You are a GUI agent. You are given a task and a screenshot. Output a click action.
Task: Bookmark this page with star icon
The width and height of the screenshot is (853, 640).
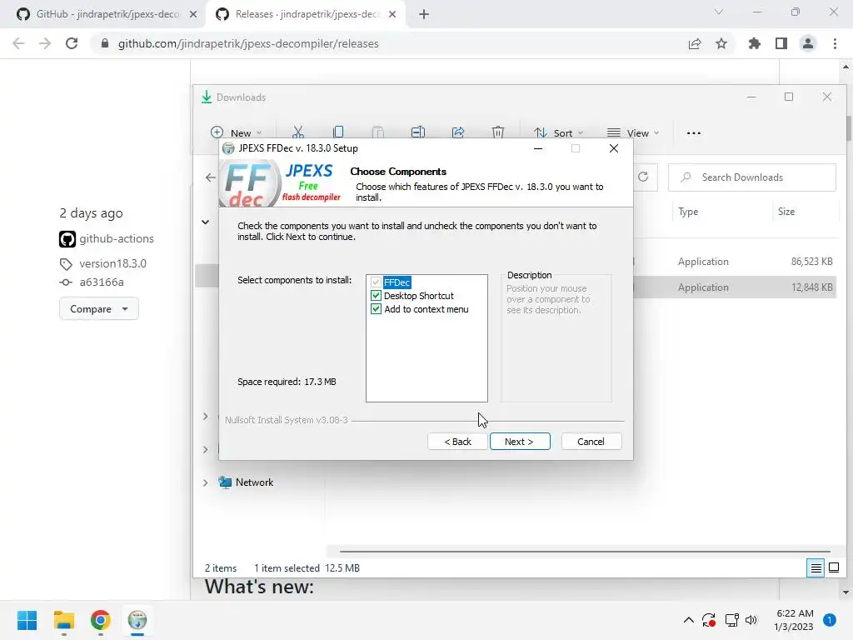click(721, 43)
